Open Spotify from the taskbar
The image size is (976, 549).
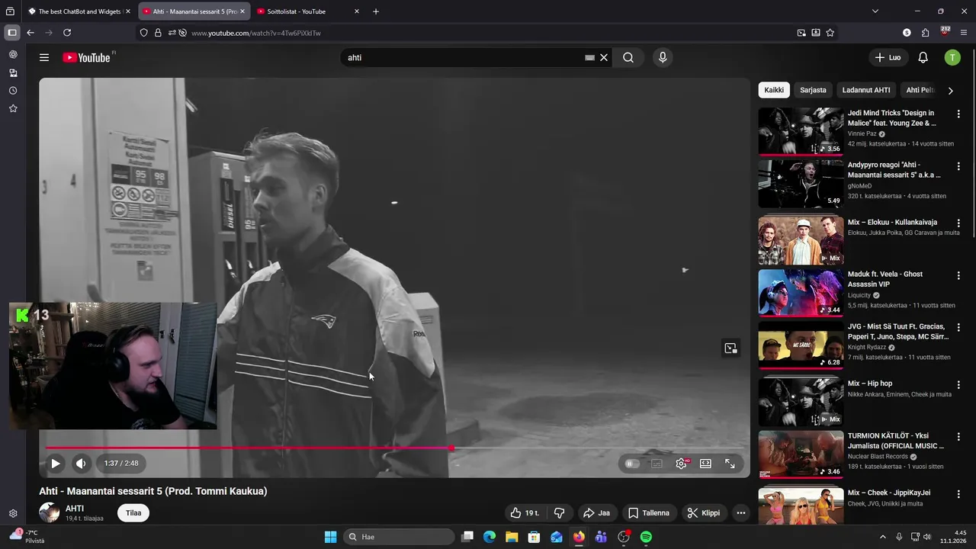646,537
